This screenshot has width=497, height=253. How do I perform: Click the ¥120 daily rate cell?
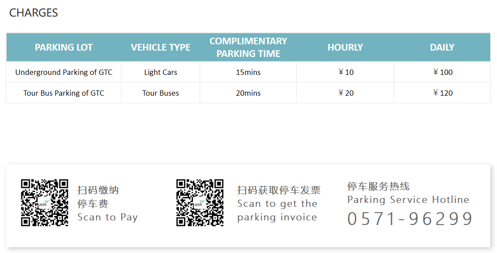pyautogui.click(x=442, y=93)
